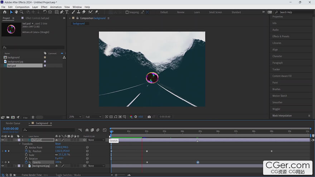The height and width of the screenshot is (177, 315).
Task: Select ball.psd in the Project panel
Action: click(x=12, y=66)
